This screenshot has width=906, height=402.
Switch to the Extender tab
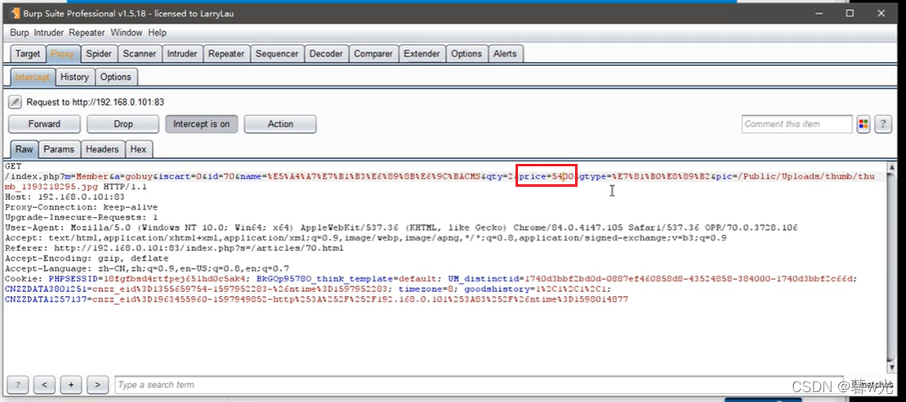[x=422, y=54]
